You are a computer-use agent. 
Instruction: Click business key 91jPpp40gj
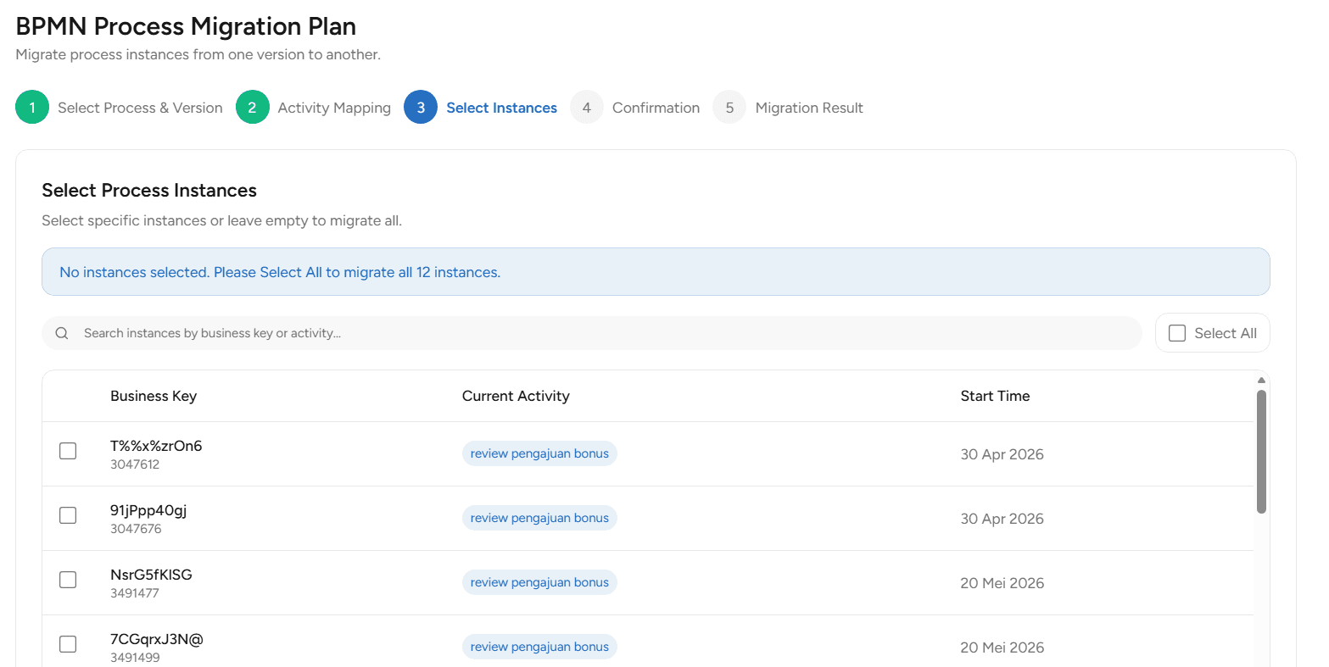click(148, 510)
